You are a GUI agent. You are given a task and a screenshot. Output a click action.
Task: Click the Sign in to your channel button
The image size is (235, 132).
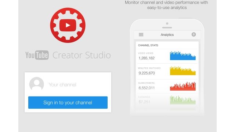click(x=68, y=102)
